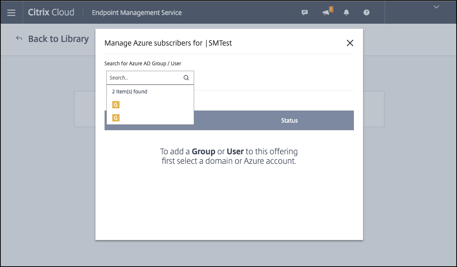Click the chat feedback icon
Viewport: 457px width, 267px height.
click(304, 12)
